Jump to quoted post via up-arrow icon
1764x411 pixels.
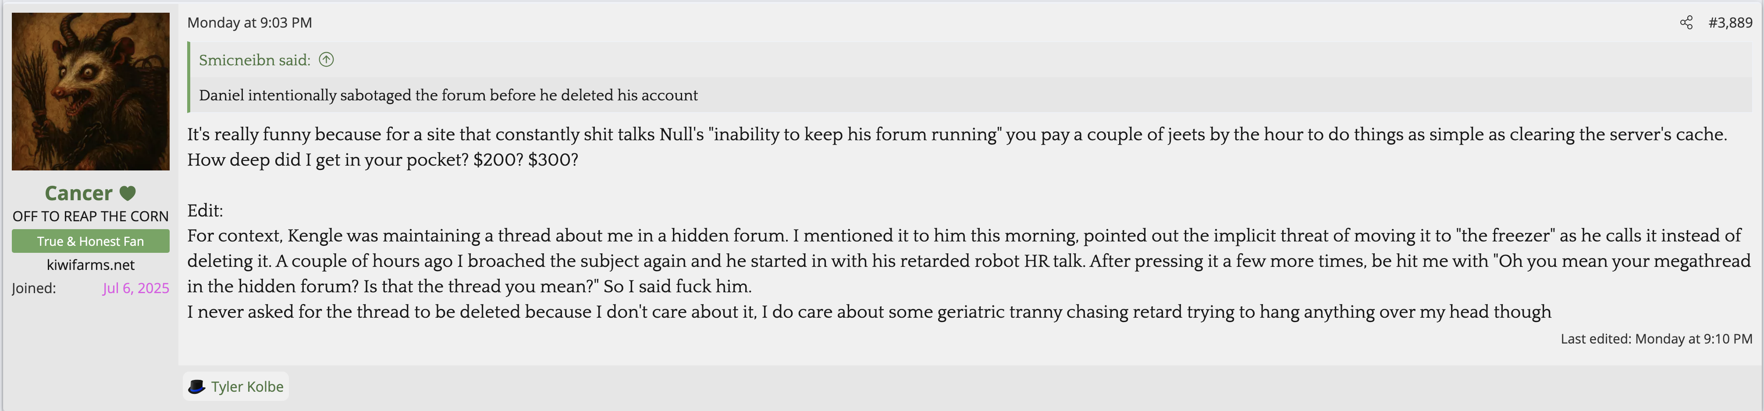pos(327,60)
